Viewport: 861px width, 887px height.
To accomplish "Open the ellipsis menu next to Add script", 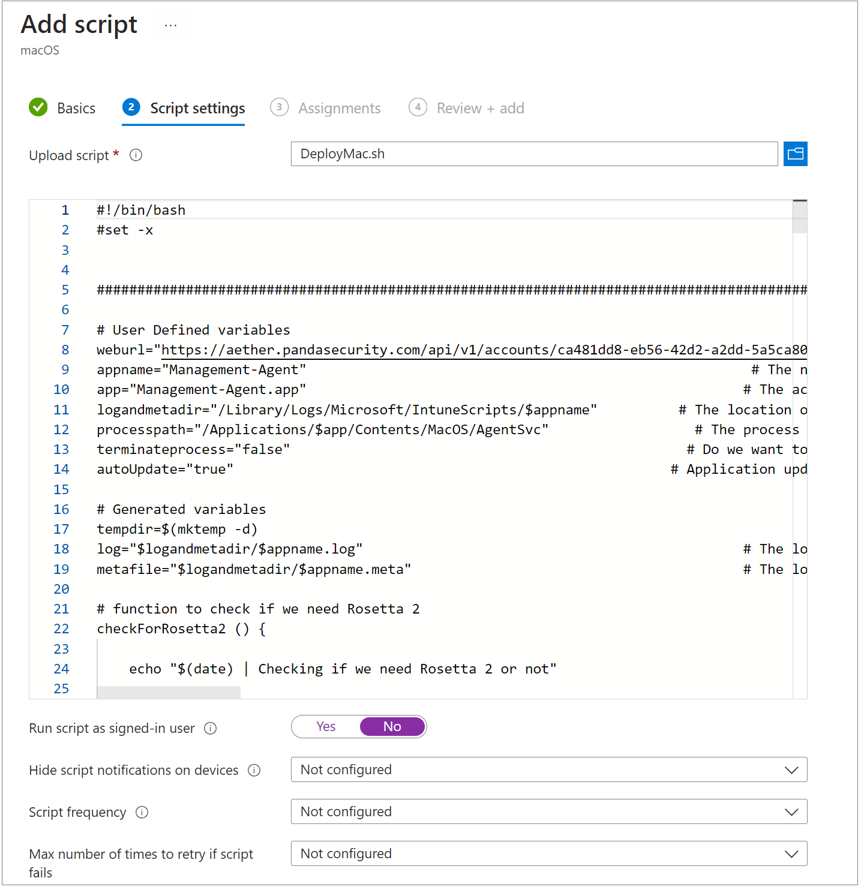I will (x=170, y=25).
